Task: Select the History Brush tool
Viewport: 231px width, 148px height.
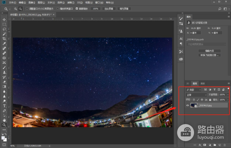Action: pyautogui.click(x=4, y=77)
